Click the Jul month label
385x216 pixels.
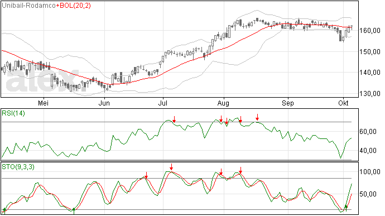[x=162, y=103]
